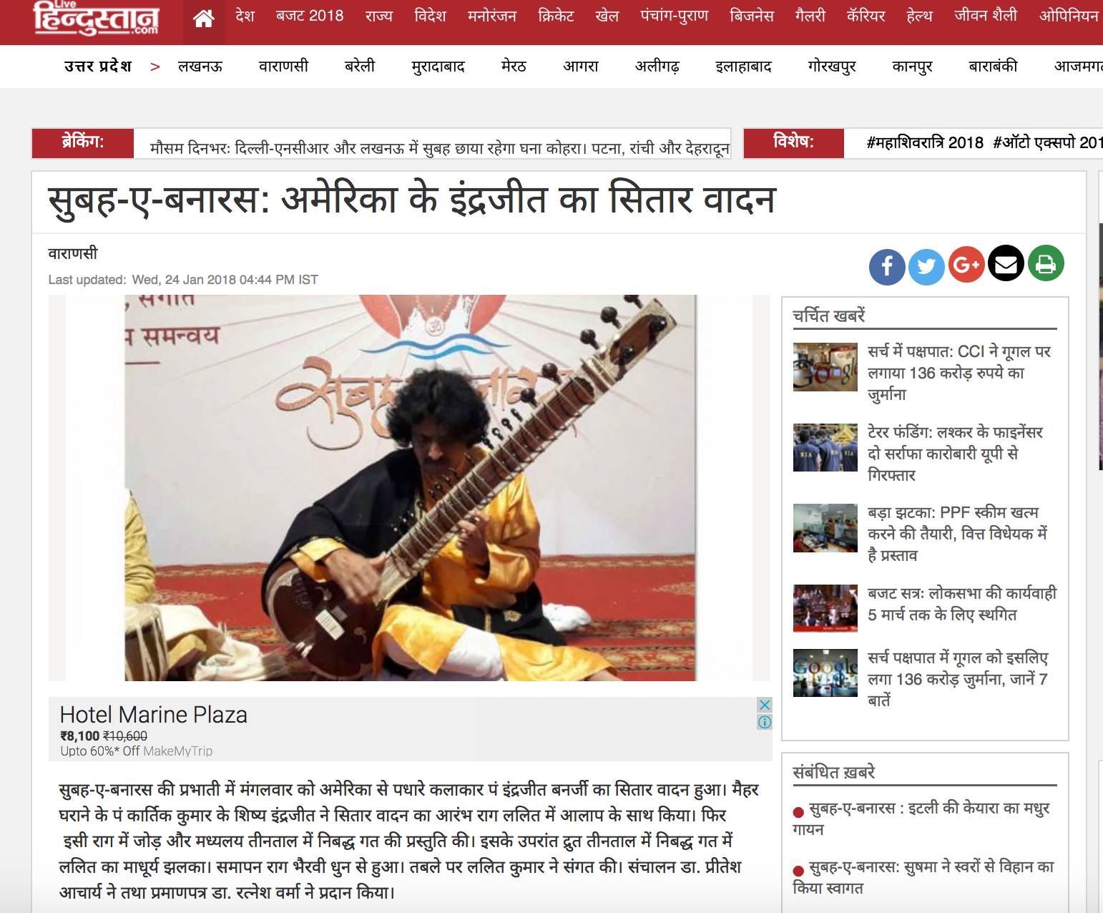Open related story about इटली की केयारा
The image size is (1103, 913).
click(x=921, y=819)
